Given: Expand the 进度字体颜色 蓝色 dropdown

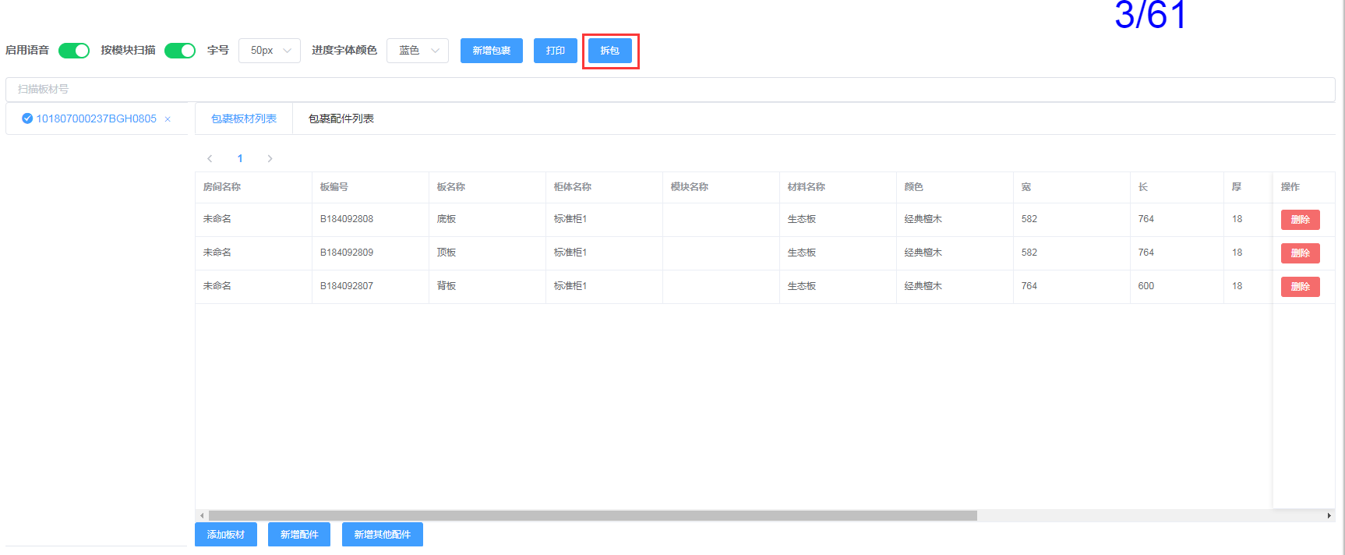Looking at the screenshot, I should pyautogui.click(x=418, y=51).
